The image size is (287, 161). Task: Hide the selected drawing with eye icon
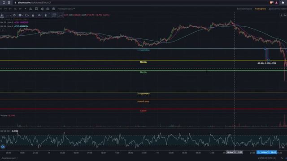pyautogui.click(x=39, y=15)
